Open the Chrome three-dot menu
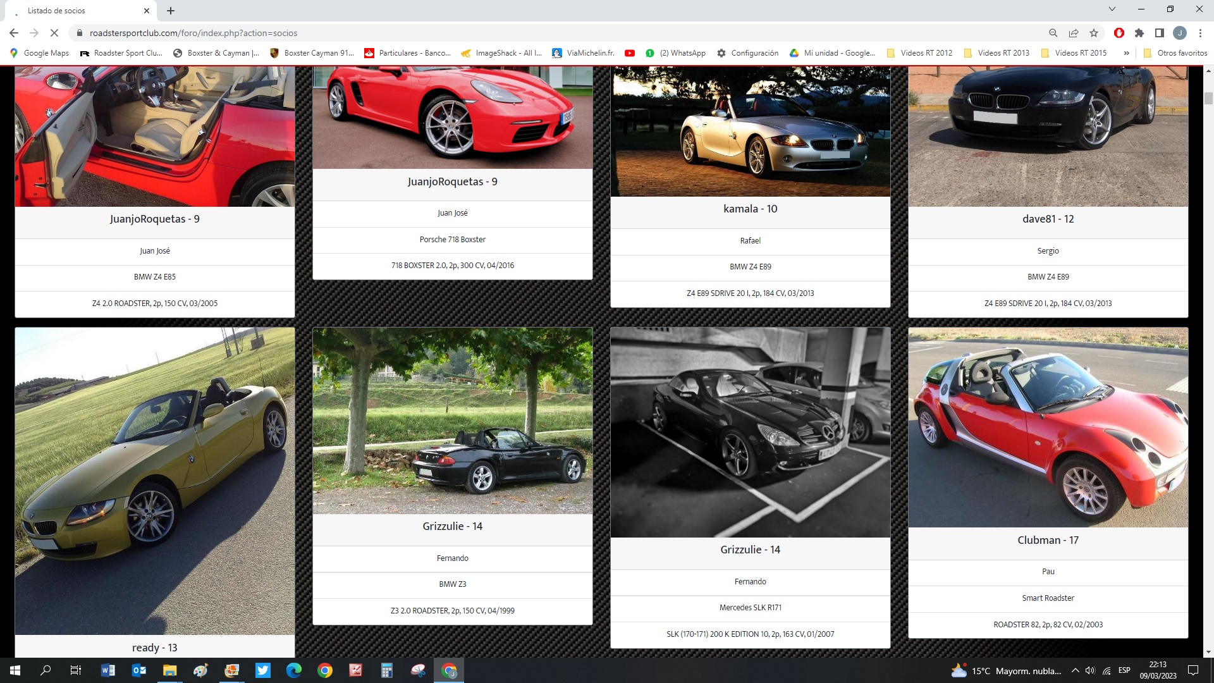This screenshot has height=683, width=1214. (1200, 33)
